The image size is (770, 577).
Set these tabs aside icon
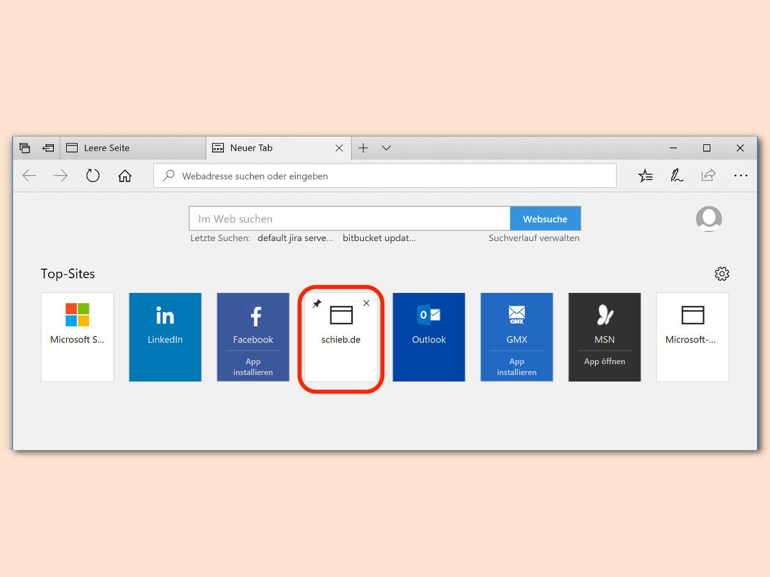[x=48, y=148]
